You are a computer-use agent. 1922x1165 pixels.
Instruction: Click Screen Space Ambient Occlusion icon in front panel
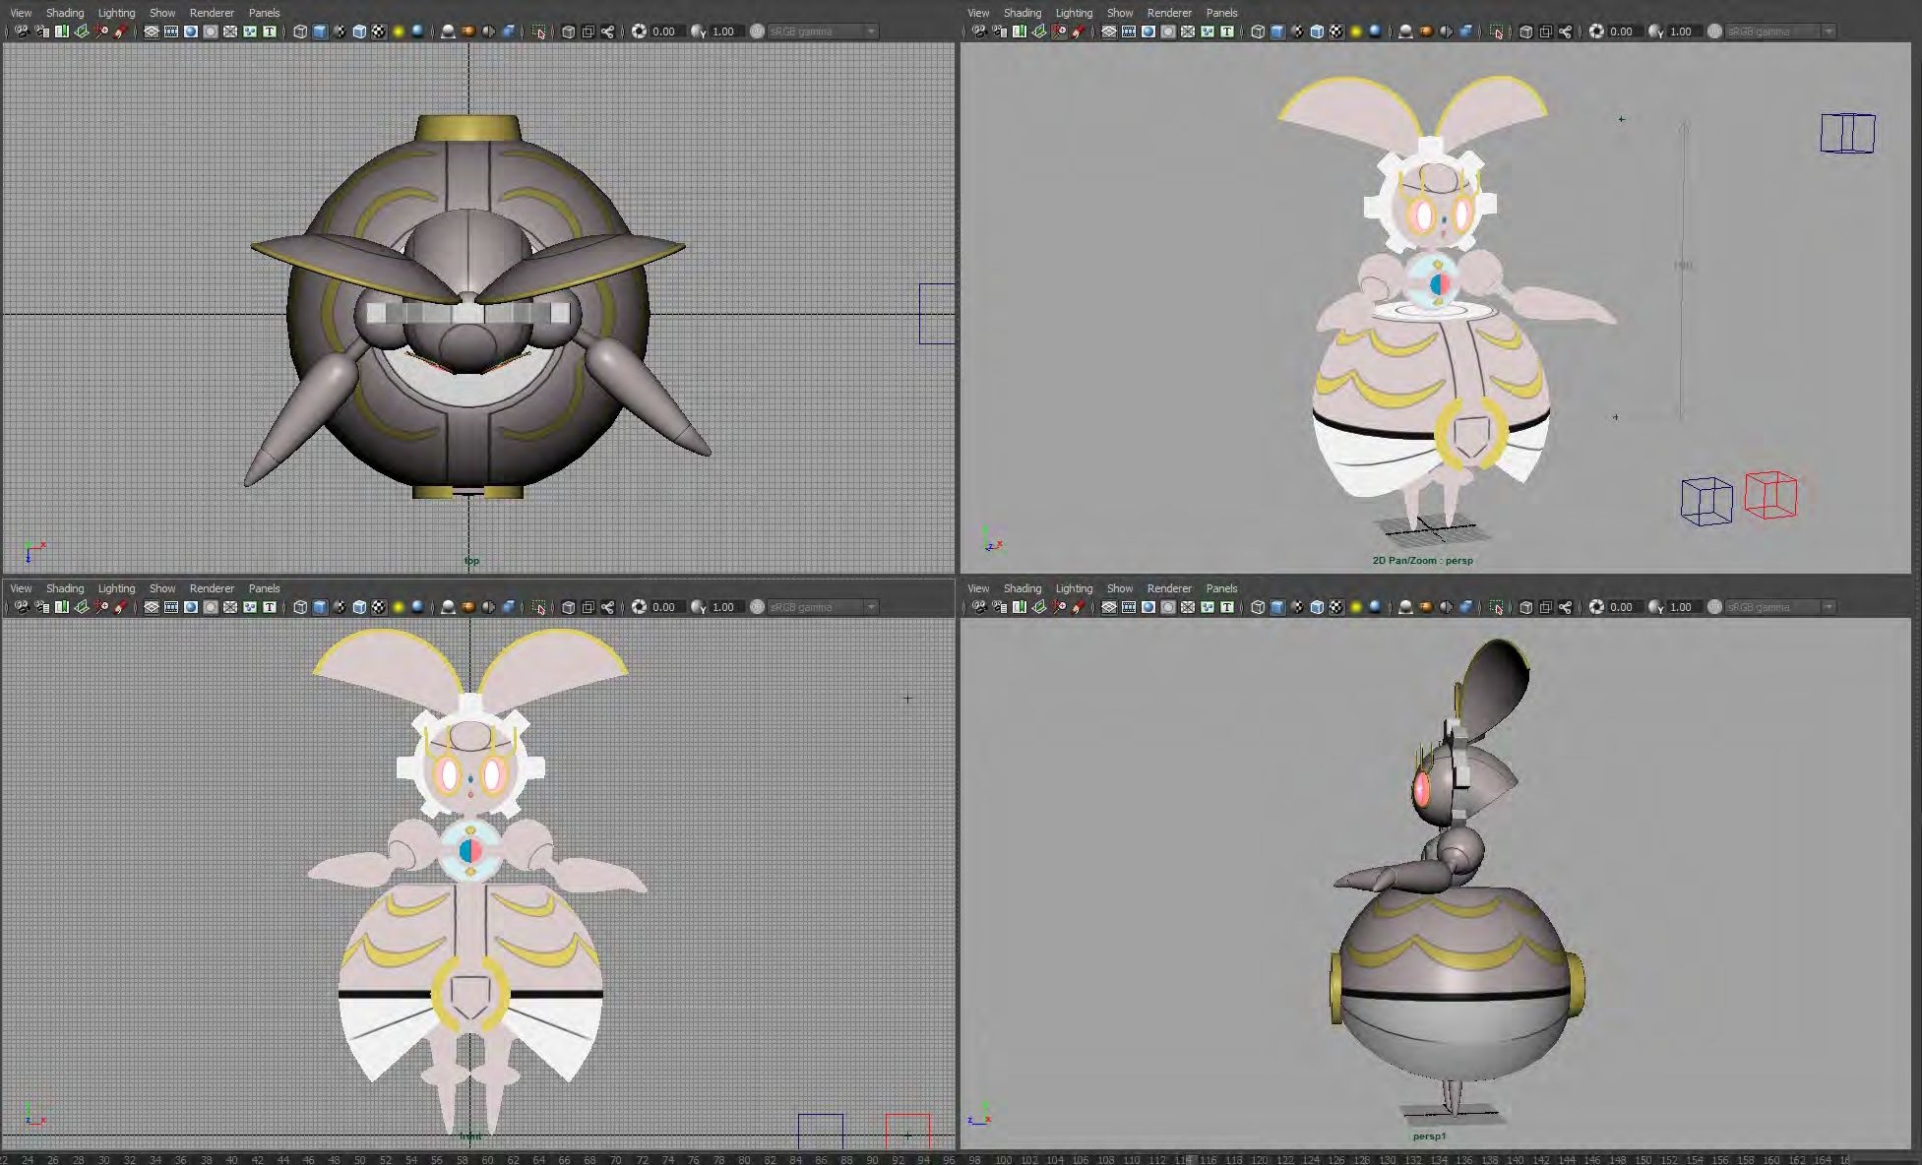448,607
